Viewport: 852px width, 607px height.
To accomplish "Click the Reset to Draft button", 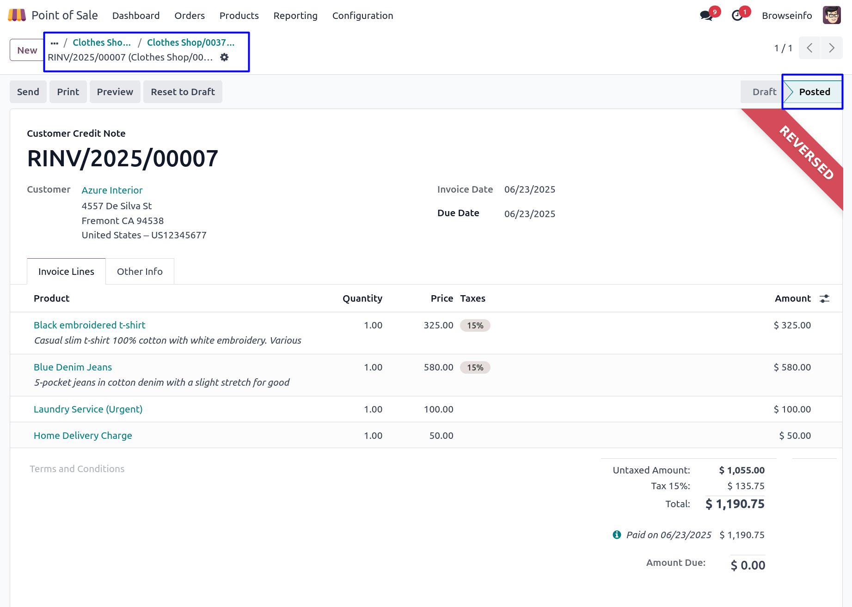I will coord(183,92).
